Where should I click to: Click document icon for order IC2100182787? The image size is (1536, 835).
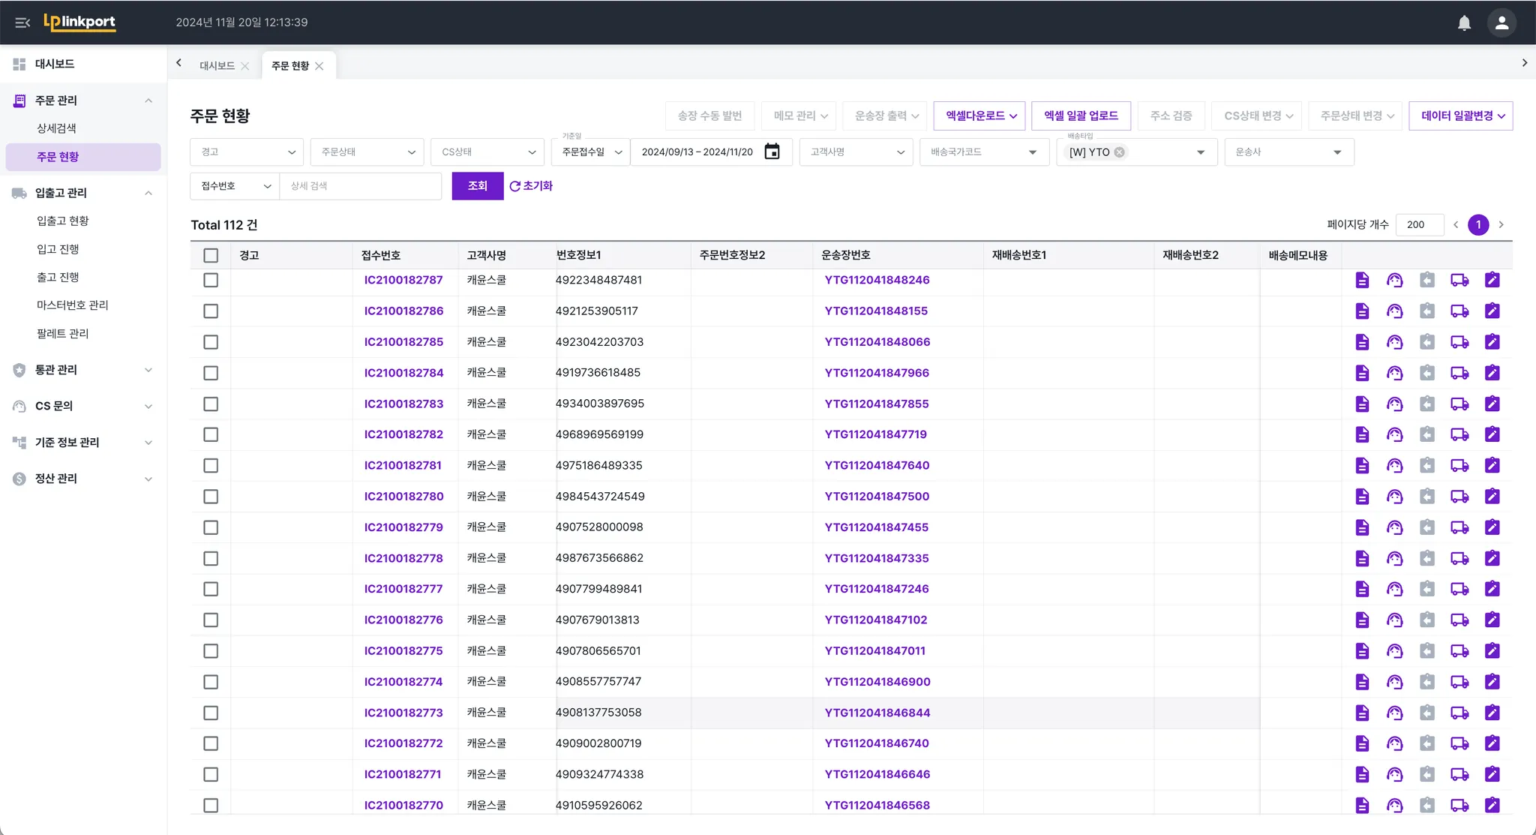1362,280
